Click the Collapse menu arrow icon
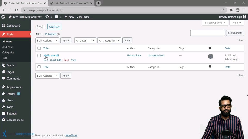The width and height of the screenshot is (248, 139). (3, 120)
